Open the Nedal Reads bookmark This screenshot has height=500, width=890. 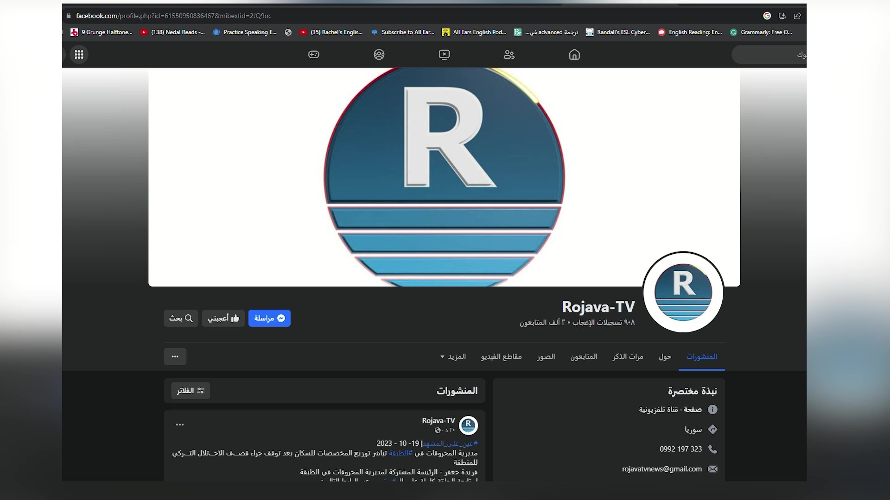[x=172, y=32]
